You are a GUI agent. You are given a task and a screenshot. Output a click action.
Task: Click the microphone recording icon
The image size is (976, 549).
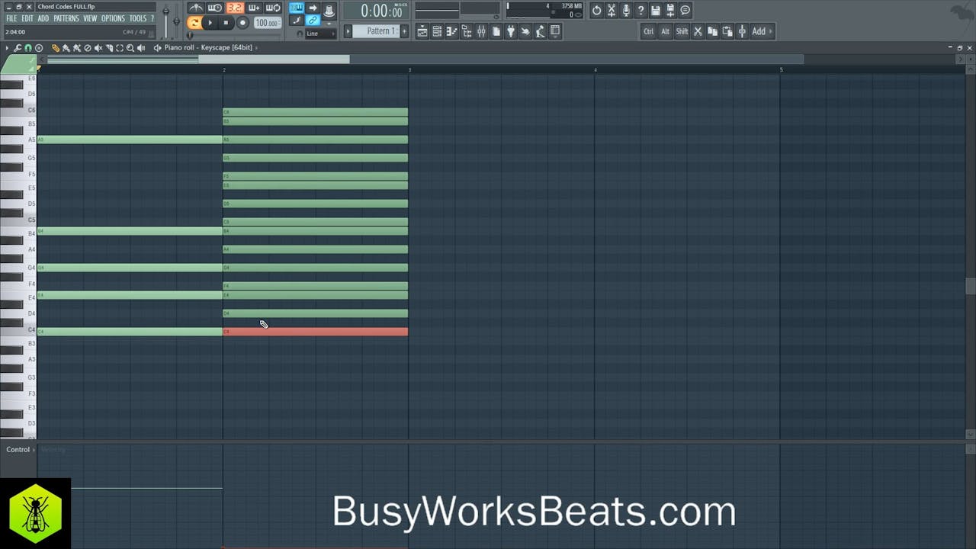click(626, 10)
